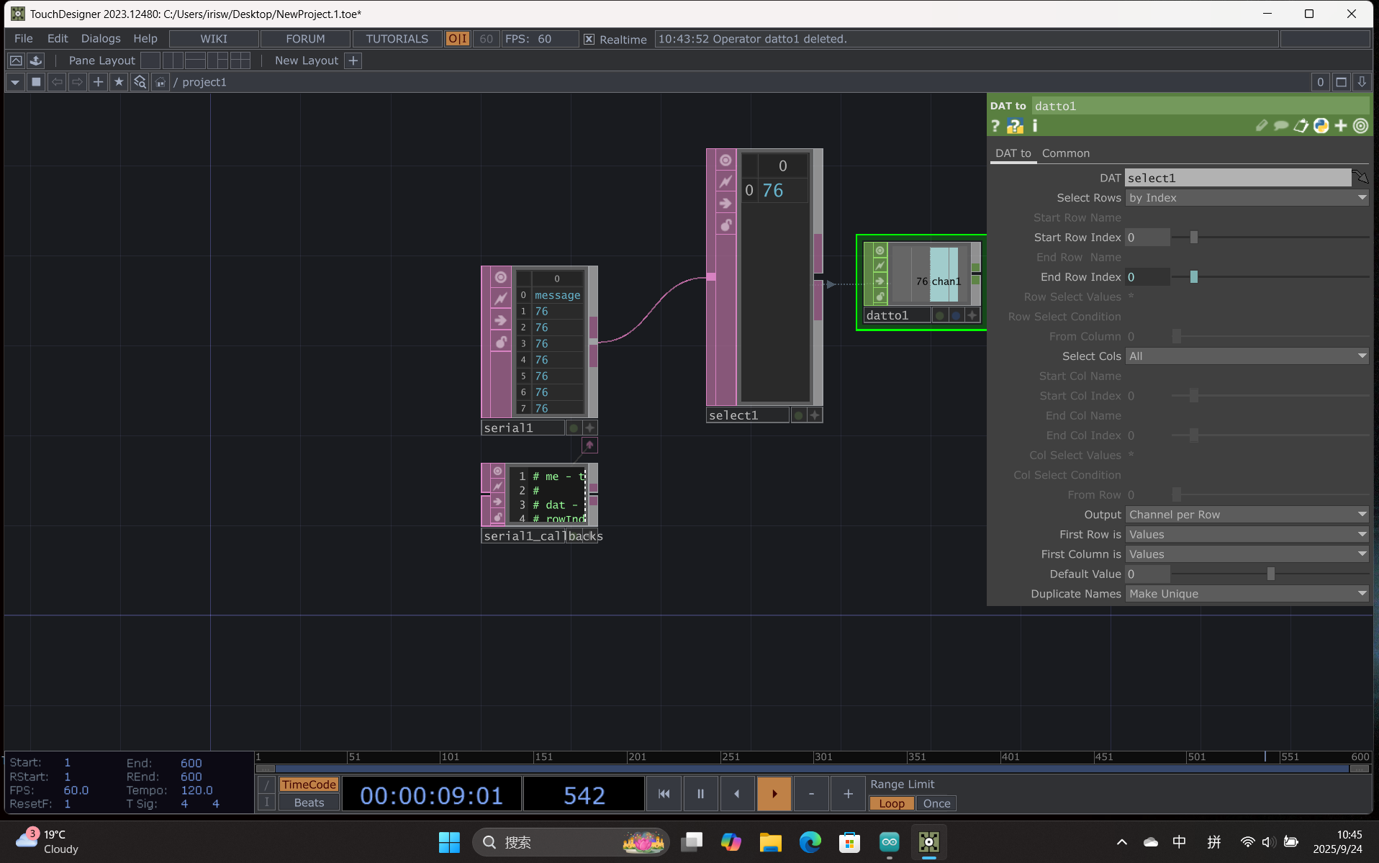Click the WIKI button in the menu bar
Viewport: 1379px width, 863px height.
click(x=214, y=38)
